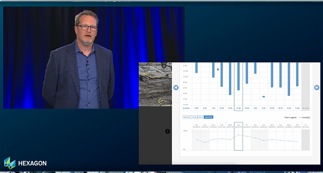This screenshot has width=323, height=173.
Task: Click the 13.5h activity value
Action: tap(230, 108)
